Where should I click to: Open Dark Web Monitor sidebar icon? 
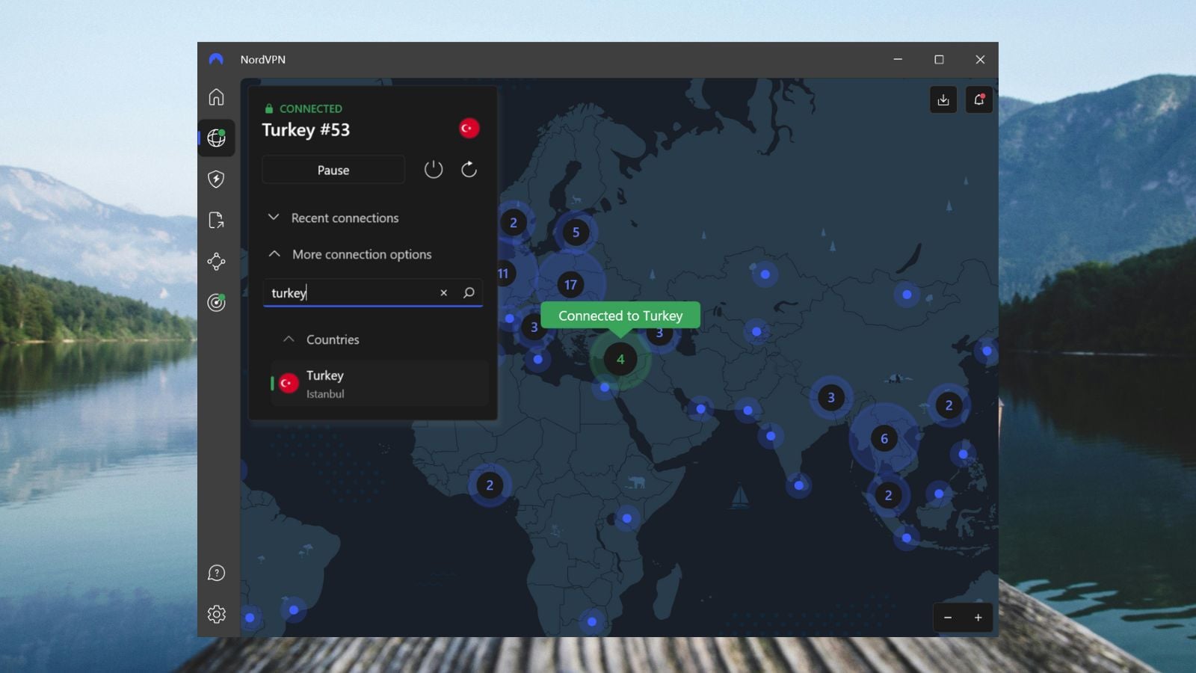point(216,303)
